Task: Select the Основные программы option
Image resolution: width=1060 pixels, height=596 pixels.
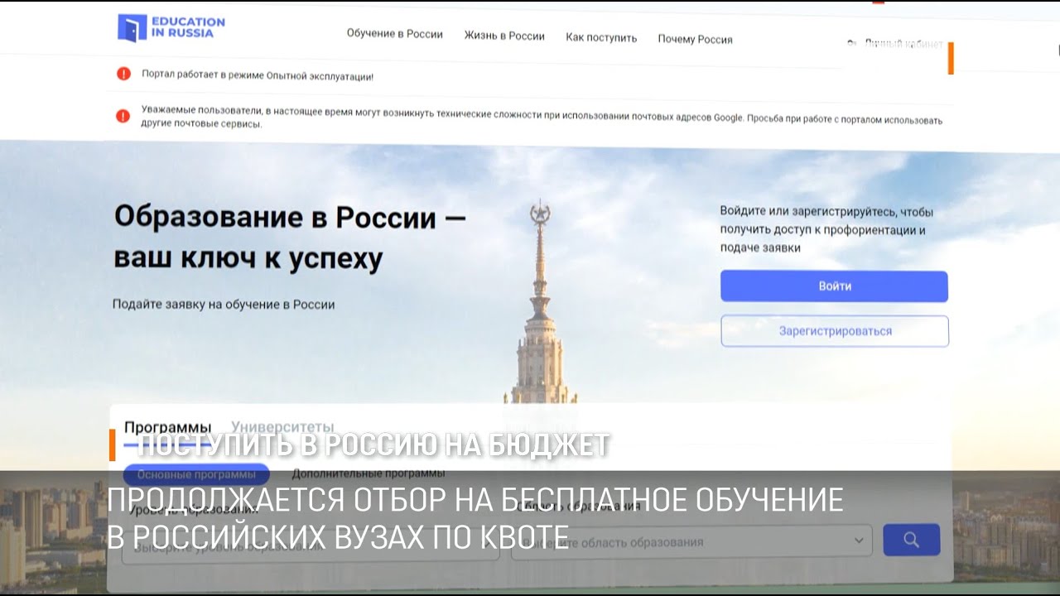Action: pos(196,474)
